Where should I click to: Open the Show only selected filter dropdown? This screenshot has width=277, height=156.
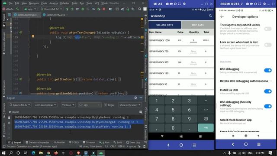130,105
